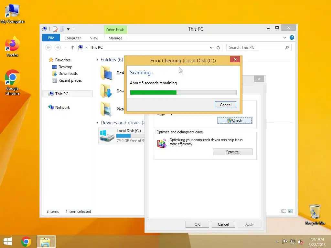This screenshot has height=248, width=331.
Task: Click the defragment drive icon
Action: tap(162, 144)
